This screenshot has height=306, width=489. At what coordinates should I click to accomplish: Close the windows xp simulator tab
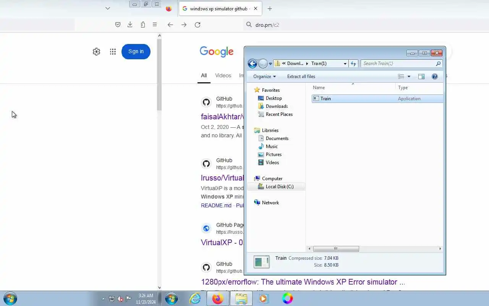click(256, 8)
